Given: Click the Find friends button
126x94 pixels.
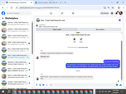Looking at the screenshot, I should click(105, 13).
